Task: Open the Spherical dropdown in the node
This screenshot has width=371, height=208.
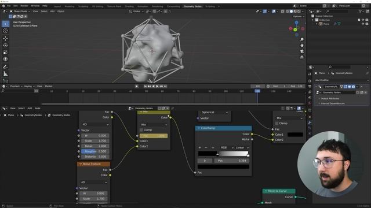Action: pos(214,112)
